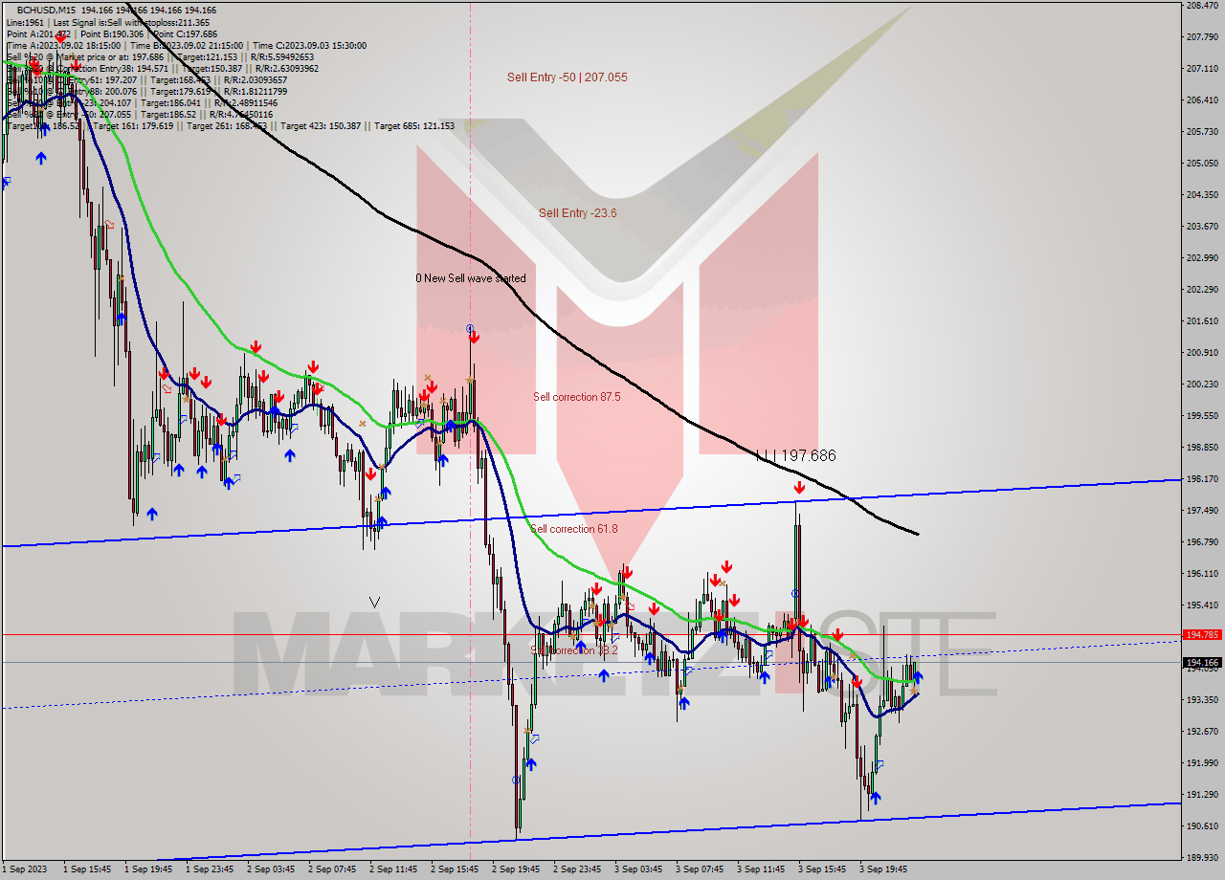Click the 200.230 price axis label
Screen dimensions: 1225x880
(x=1201, y=385)
